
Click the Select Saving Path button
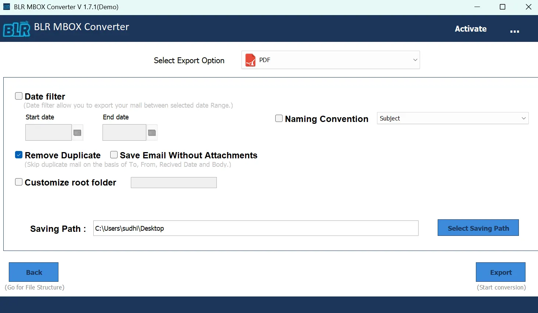478,228
